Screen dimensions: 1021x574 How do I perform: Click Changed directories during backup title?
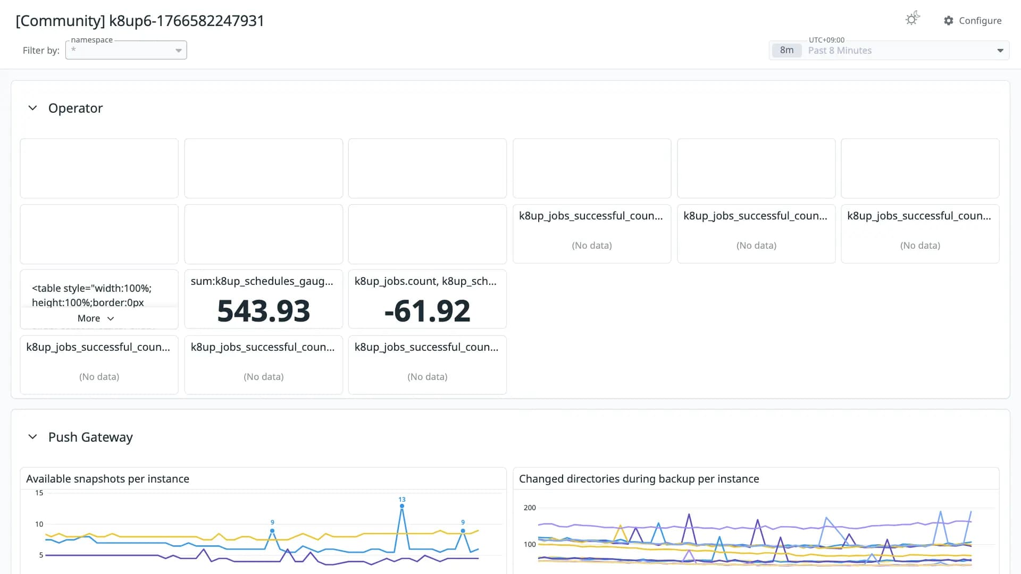pos(639,479)
